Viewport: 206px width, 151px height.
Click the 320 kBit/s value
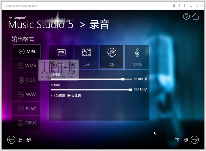[x=140, y=89]
